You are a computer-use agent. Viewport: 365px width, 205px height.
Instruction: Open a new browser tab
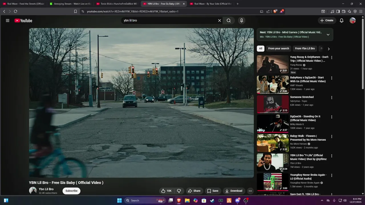[x=238, y=4]
